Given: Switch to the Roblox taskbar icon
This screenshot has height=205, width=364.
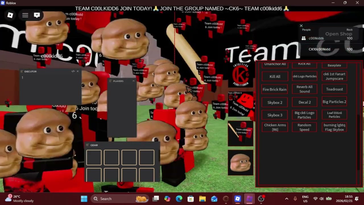Looking at the screenshot, I should (237, 199).
